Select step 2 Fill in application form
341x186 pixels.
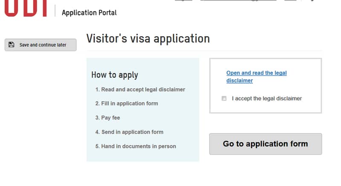(127, 103)
